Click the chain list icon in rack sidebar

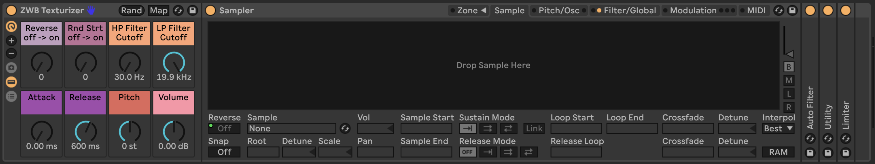click(x=11, y=97)
